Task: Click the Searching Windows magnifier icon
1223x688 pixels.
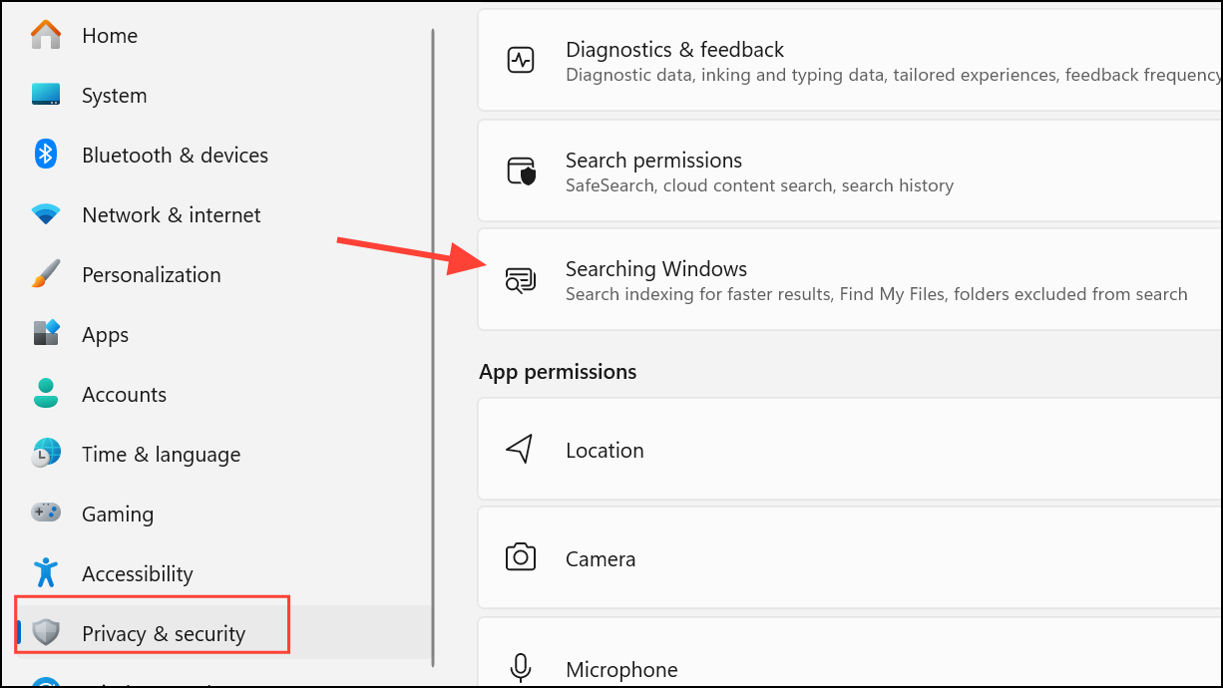Action: (521, 280)
